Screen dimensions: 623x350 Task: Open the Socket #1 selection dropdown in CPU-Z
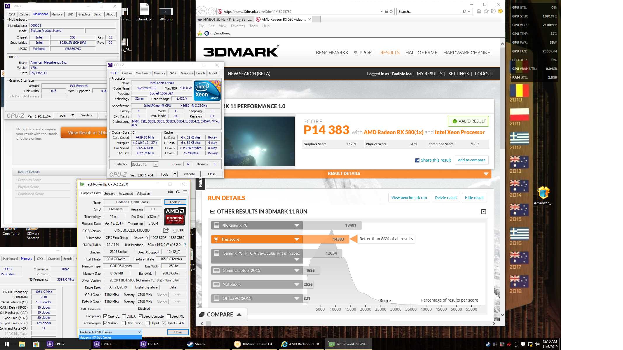145,164
